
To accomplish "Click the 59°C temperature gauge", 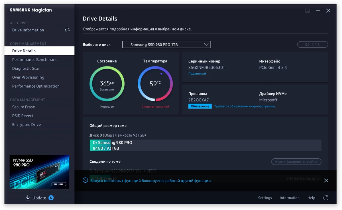I will (x=155, y=84).
